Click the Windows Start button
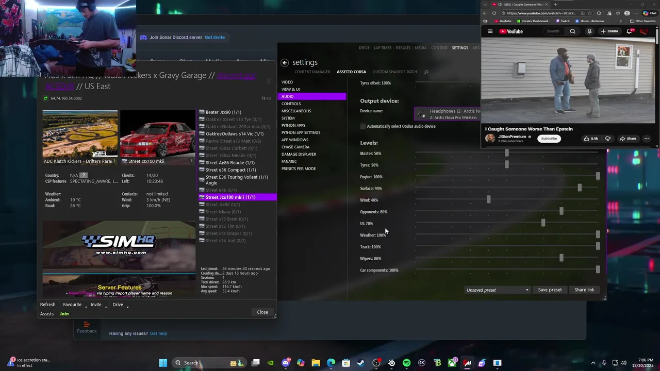 point(163,363)
